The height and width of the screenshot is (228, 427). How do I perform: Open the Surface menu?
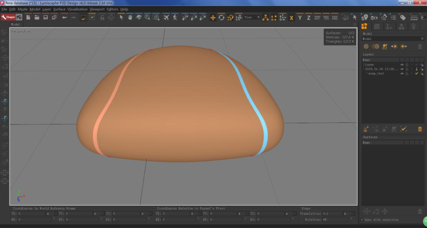59,9
